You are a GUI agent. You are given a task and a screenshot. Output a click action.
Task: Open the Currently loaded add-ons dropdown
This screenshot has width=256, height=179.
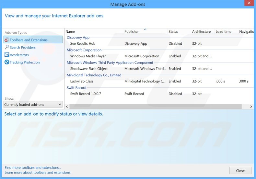click(x=33, y=104)
